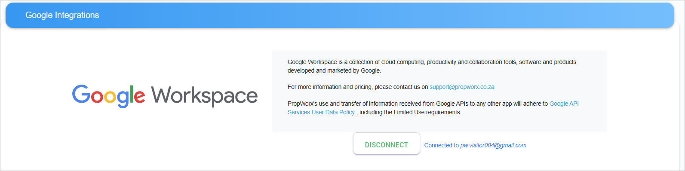This screenshot has height=171, width=685.
Task: Click the pw.visitor004@gmail.com address
Action: click(x=493, y=145)
